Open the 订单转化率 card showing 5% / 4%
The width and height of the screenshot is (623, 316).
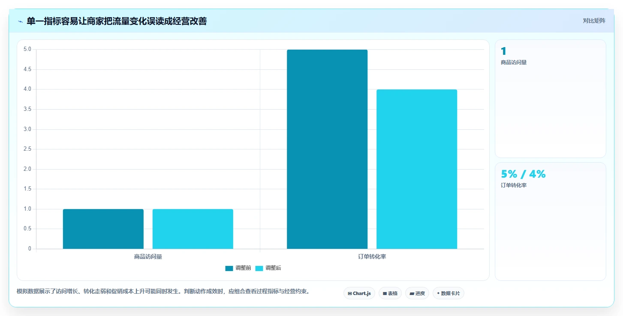tap(551, 221)
